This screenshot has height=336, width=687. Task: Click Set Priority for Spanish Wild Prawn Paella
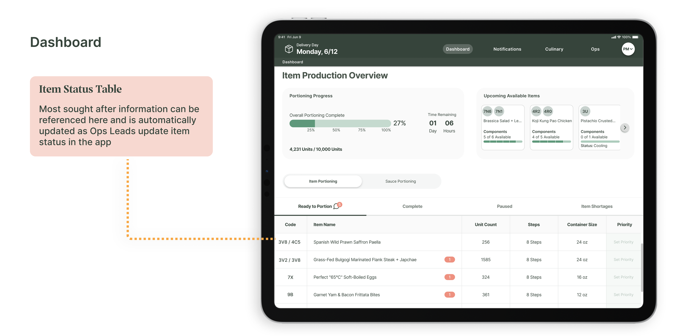tap(623, 242)
